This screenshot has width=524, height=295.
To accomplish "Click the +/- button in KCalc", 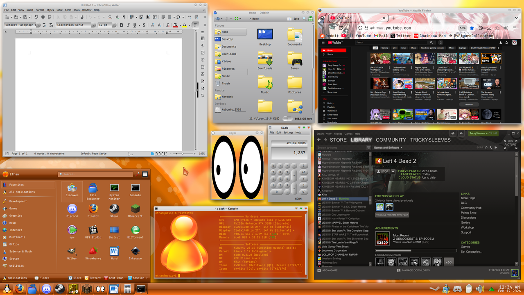I will coord(304,191).
